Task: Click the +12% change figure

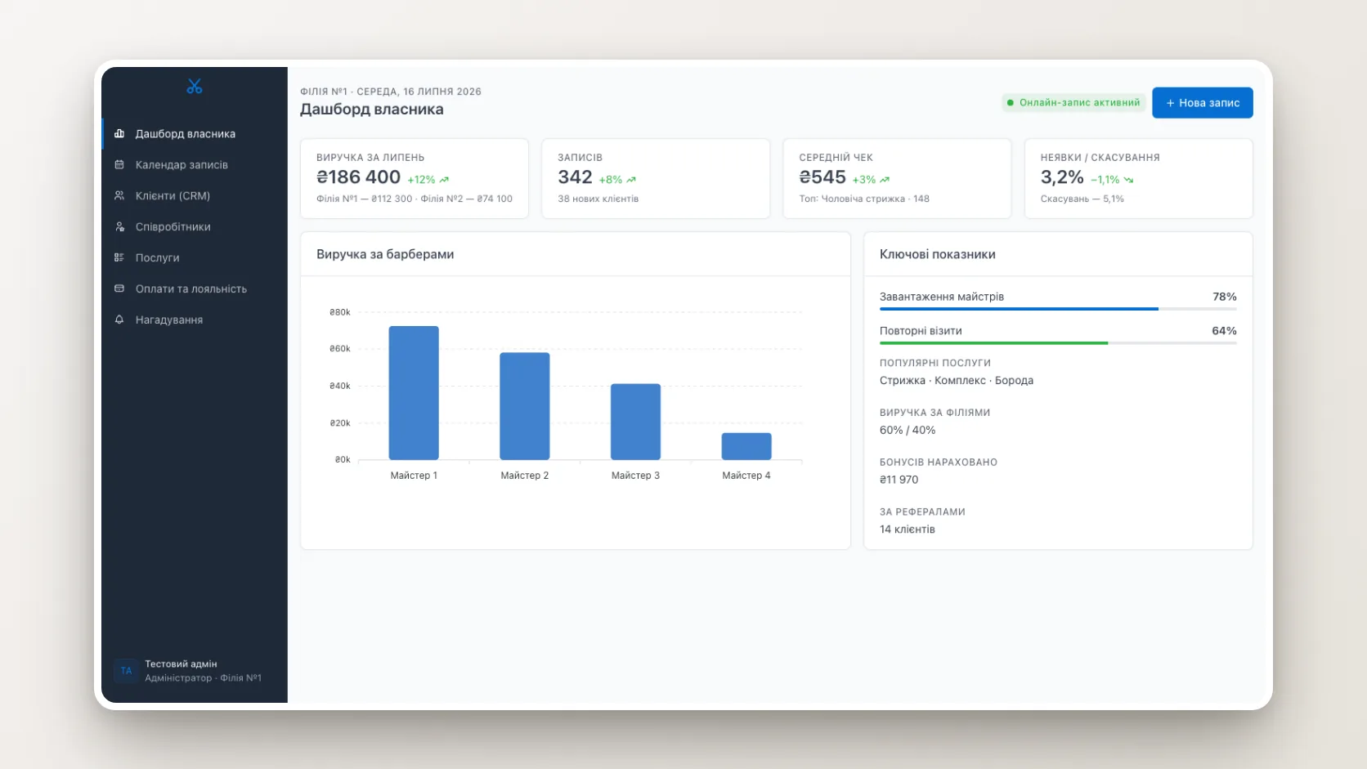Action: coord(421,180)
